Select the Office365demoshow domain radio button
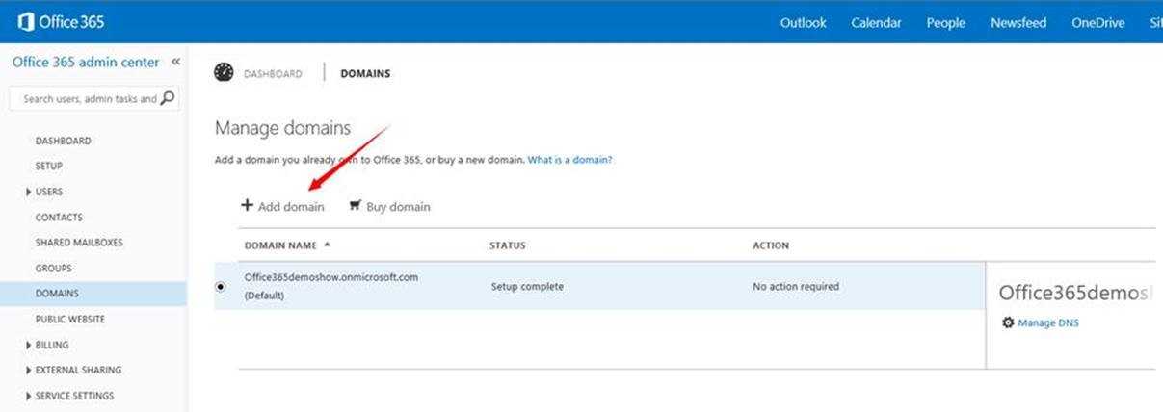The image size is (1163, 412). [222, 286]
